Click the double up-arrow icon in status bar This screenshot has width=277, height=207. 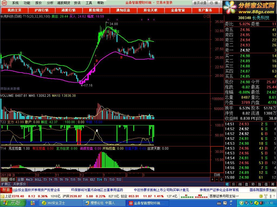click(x=271, y=196)
